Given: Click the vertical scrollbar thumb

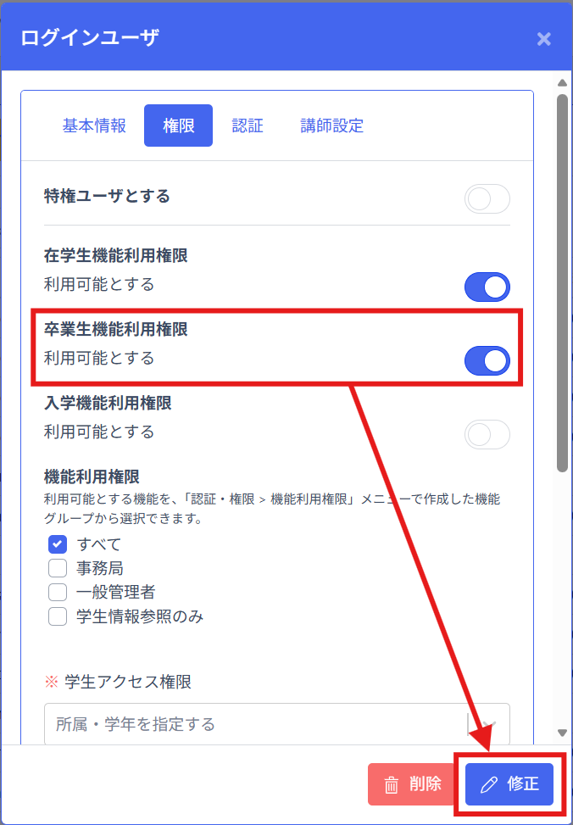Looking at the screenshot, I should click(x=562, y=282).
